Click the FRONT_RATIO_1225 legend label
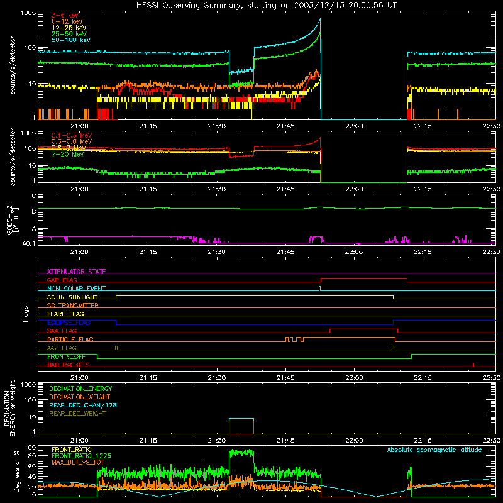The height and width of the screenshot is (503, 503). point(81,456)
